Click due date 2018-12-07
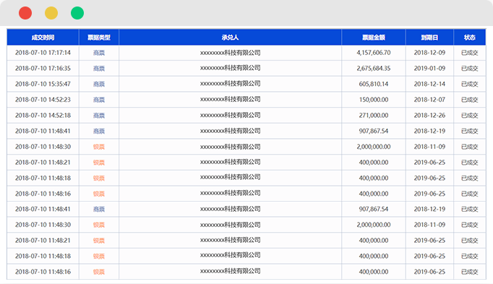This screenshot has height=284, width=493. (x=429, y=100)
